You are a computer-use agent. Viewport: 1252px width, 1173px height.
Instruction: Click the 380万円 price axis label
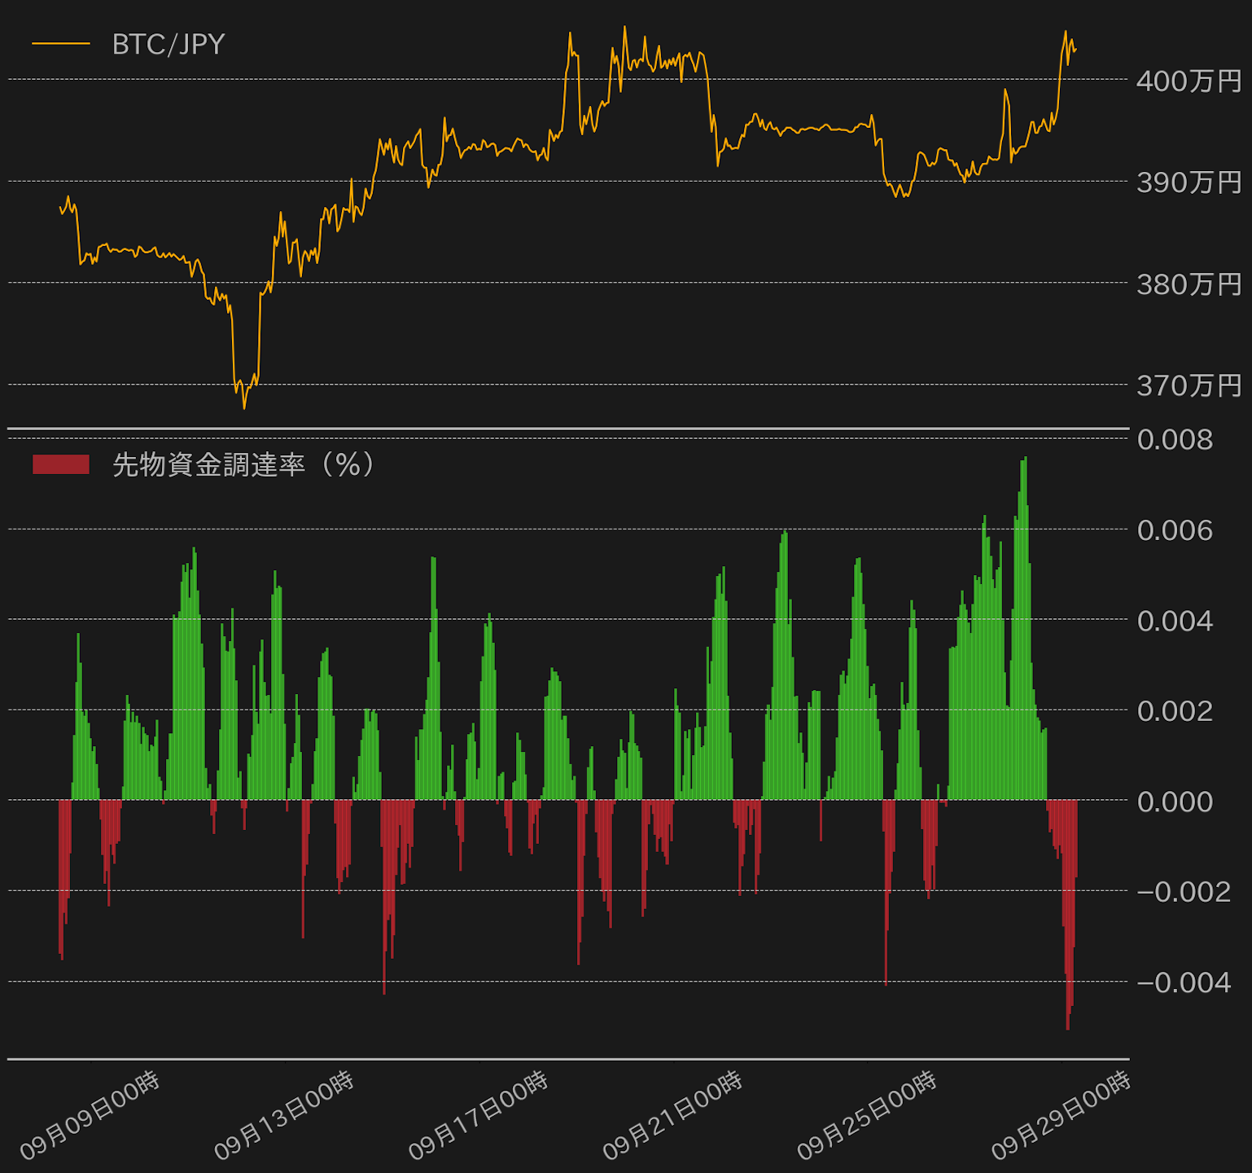tap(1189, 283)
